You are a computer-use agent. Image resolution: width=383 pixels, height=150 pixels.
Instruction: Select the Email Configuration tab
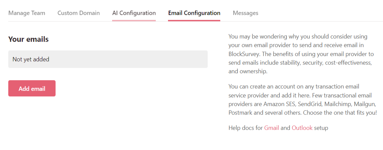pyautogui.click(x=194, y=13)
